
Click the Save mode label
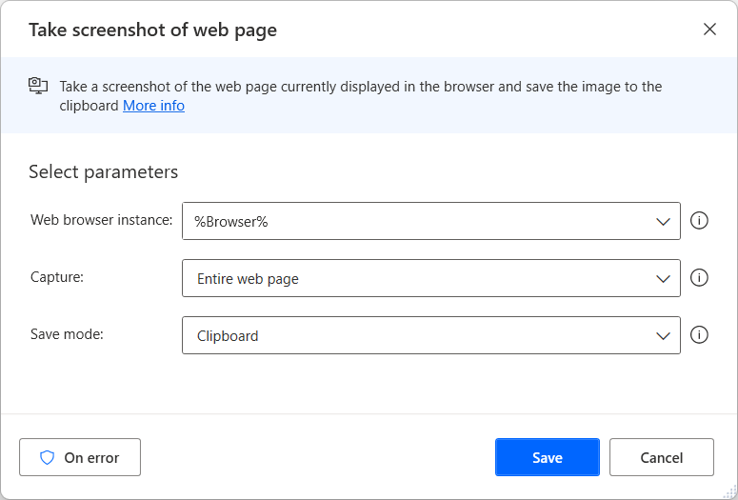(67, 333)
